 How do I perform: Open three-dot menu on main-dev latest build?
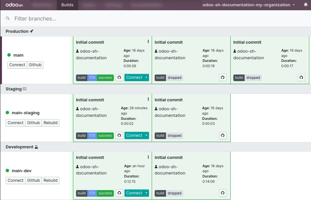click(x=148, y=157)
